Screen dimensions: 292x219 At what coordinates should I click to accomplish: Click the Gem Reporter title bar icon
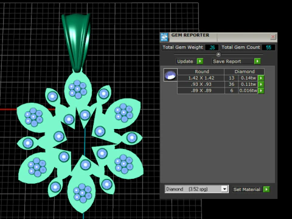pos(164,37)
